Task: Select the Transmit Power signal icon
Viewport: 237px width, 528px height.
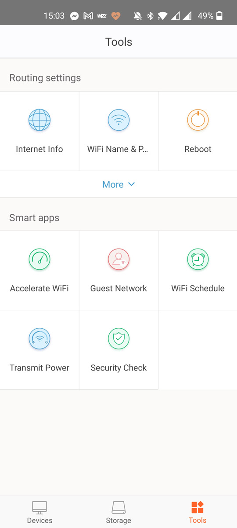Action: [39, 338]
